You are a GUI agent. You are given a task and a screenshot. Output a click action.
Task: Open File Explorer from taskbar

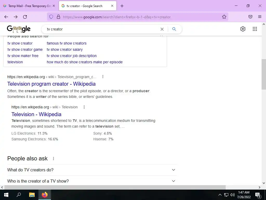pyautogui.click(x=32, y=195)
